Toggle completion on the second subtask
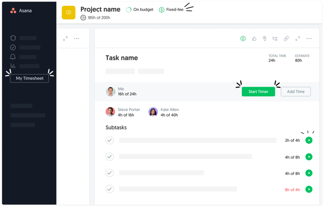Viewport: 324px width, 207px height. [109, 156]
